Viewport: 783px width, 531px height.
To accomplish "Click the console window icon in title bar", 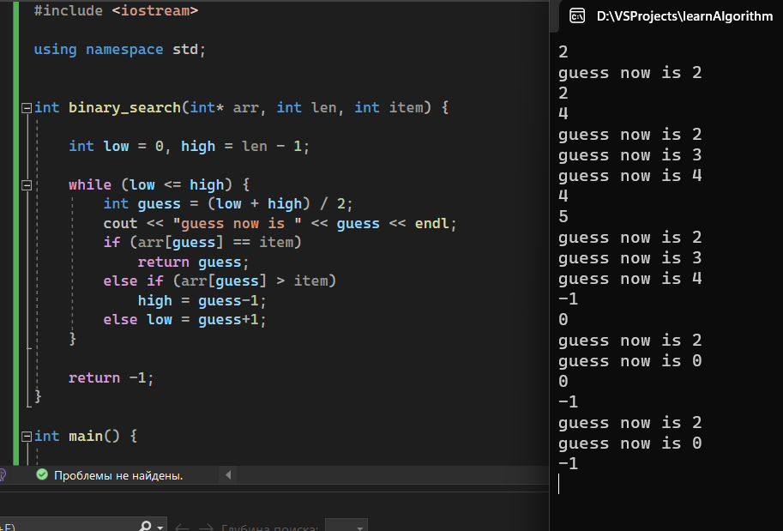I will [577, 16].
